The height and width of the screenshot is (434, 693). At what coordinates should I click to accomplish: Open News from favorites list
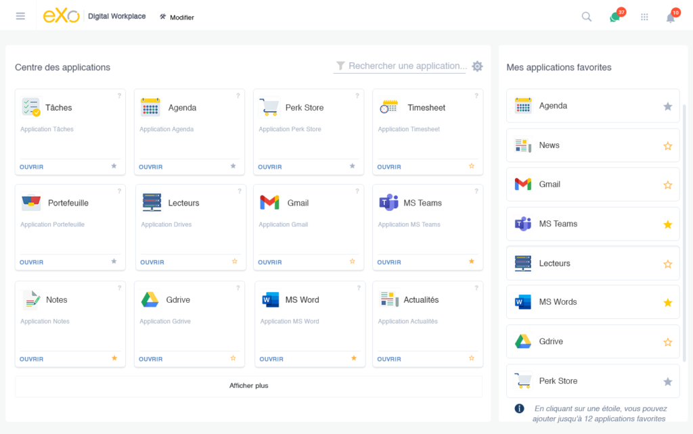pyautogui.click(x=593, y=145)
